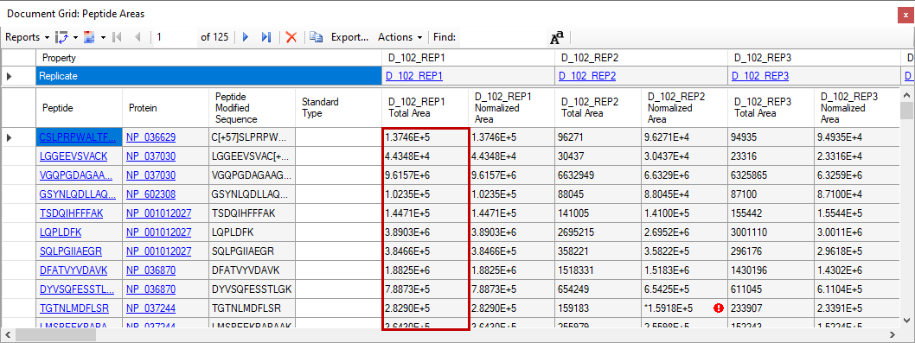Image resolution: width=915 pixels, height=343 pixels.
Task: Select the modified sequence cell C[+57]SLPRPW...
Action: click(x=252, y=137)
